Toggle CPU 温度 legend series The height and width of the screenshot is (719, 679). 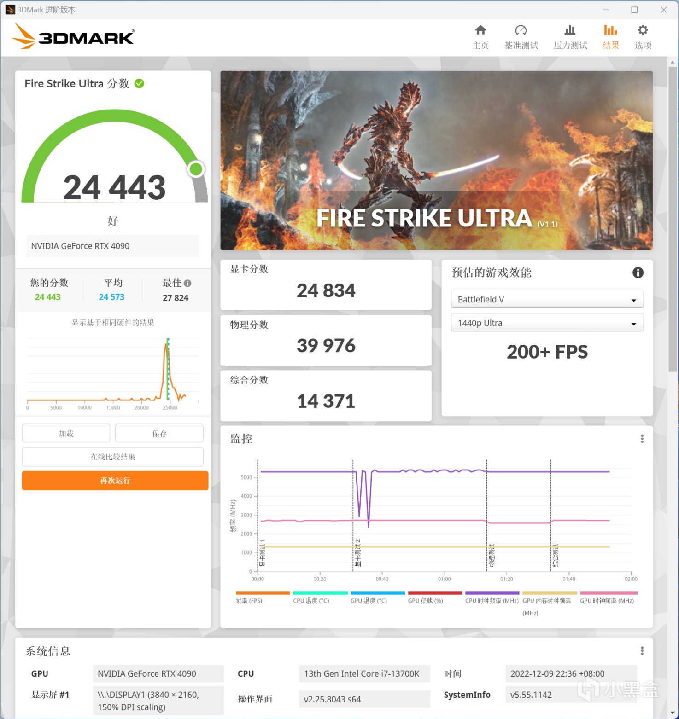[x=320, y=597]
